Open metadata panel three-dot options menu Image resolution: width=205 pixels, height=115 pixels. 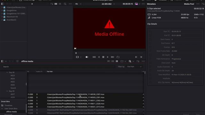pos(198,4)
